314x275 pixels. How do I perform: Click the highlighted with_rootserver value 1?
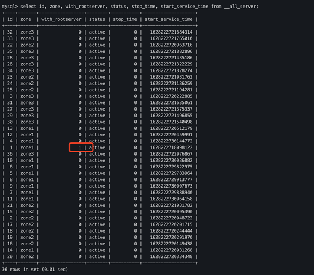80,147
